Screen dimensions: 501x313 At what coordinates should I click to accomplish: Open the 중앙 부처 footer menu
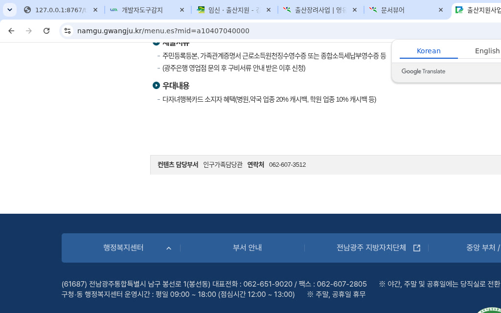[x=483, y=248]
